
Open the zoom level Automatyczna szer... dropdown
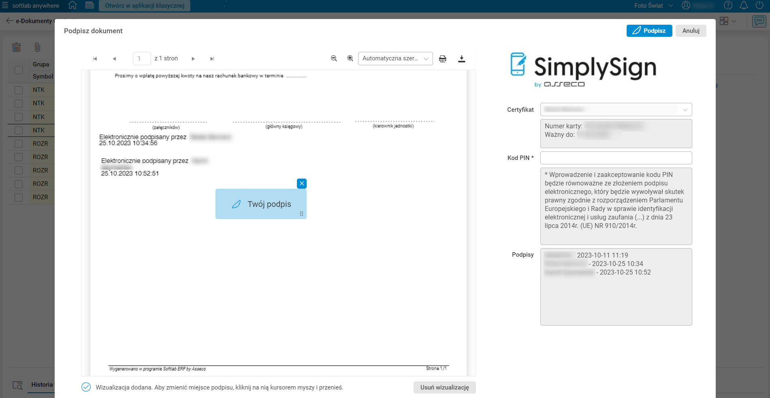(395, 58)
